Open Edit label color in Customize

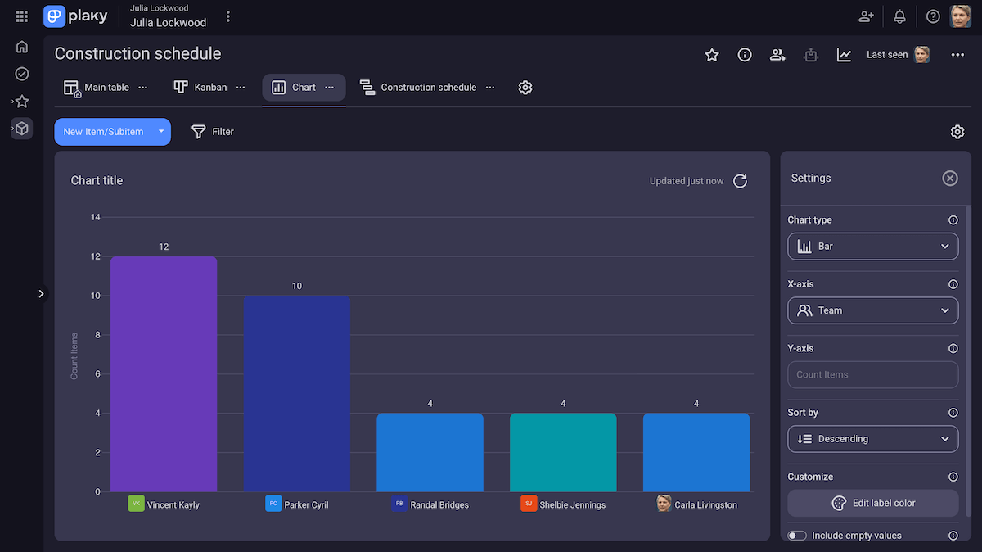pyautogui.click(x=872, y=503)
